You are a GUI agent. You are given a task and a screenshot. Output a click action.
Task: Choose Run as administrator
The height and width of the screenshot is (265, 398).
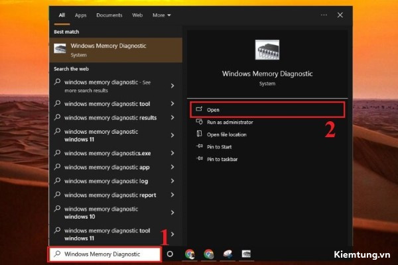(230, 122)
